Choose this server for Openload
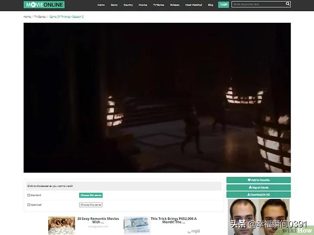 coord(91,205)
